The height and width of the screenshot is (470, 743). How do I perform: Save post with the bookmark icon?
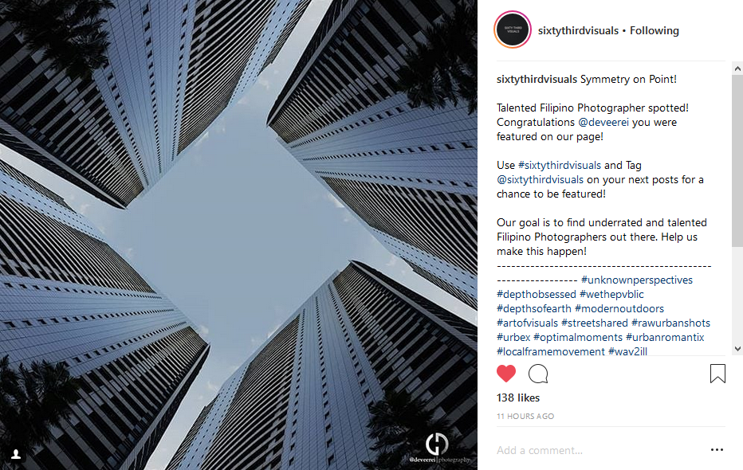click(x=717, y=374)
